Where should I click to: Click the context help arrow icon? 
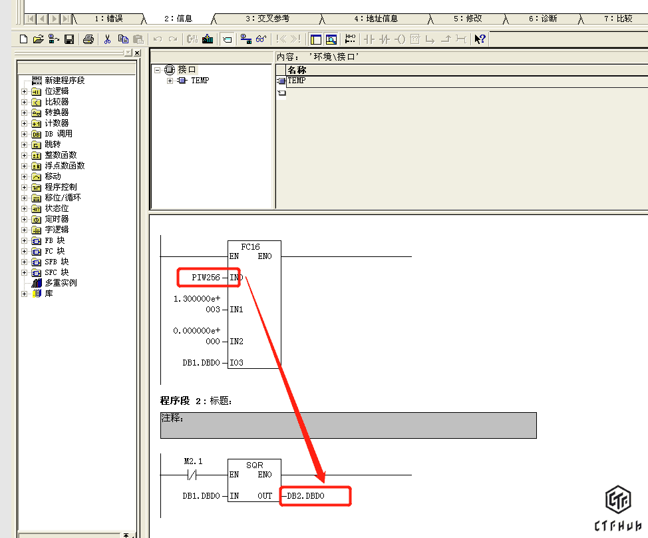click(480, 39)
